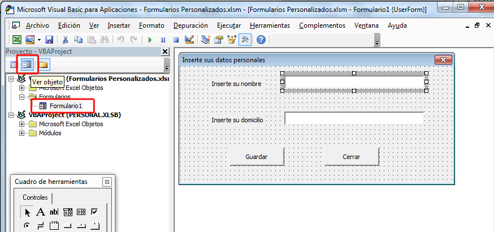Select Formulario1 in the project tree
The width and height of the screenshot is (494, 232).
[66, 106]
